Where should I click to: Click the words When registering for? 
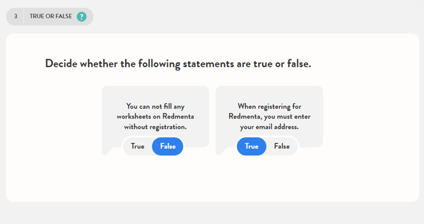[x=269, y=106]
